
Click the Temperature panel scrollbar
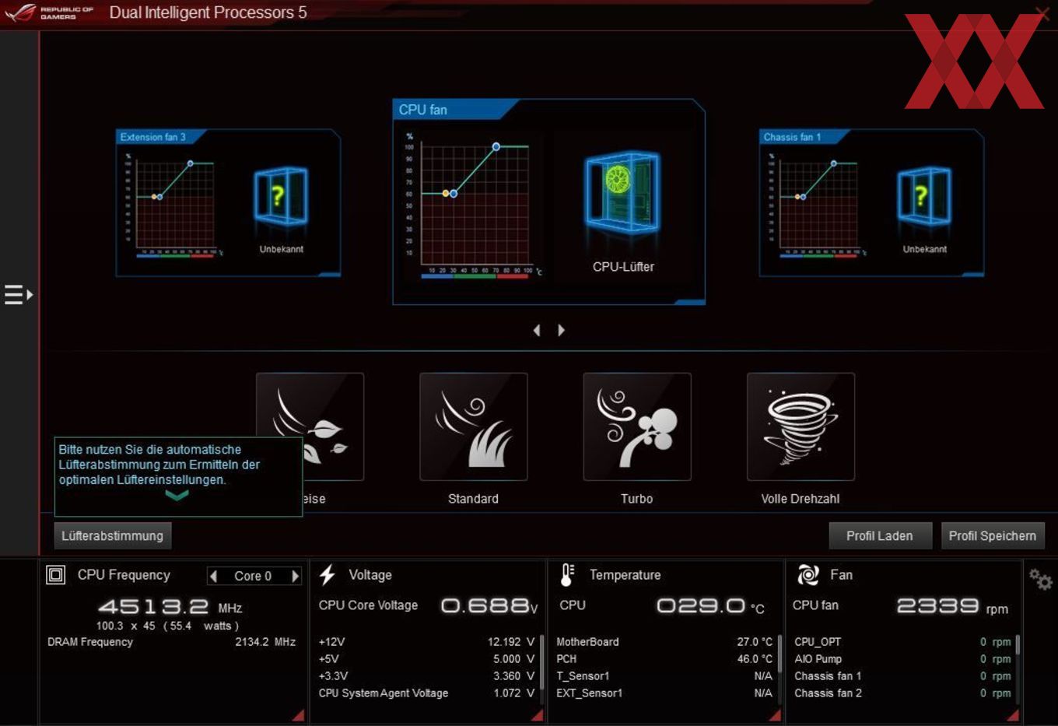click(x=779, y=654)
